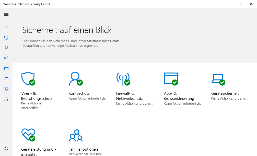The image size is (257, 156).
Task: Open firewall via sidebar antenna icon
Action: (x=6, y=58)
